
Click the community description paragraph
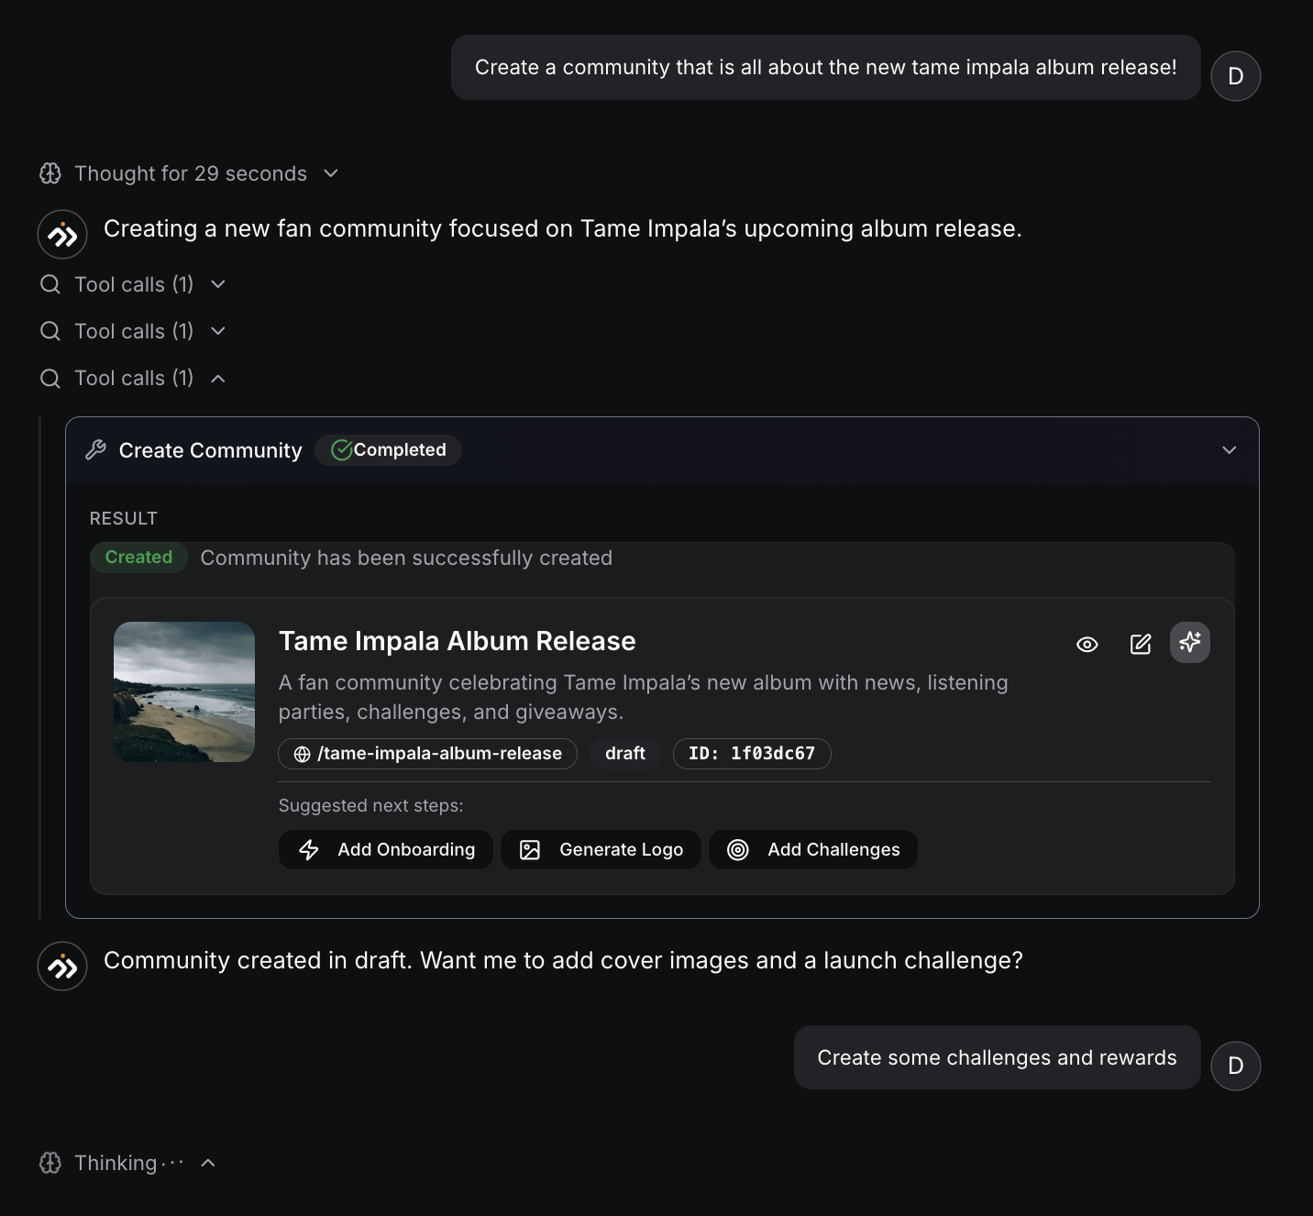[644, 697]
